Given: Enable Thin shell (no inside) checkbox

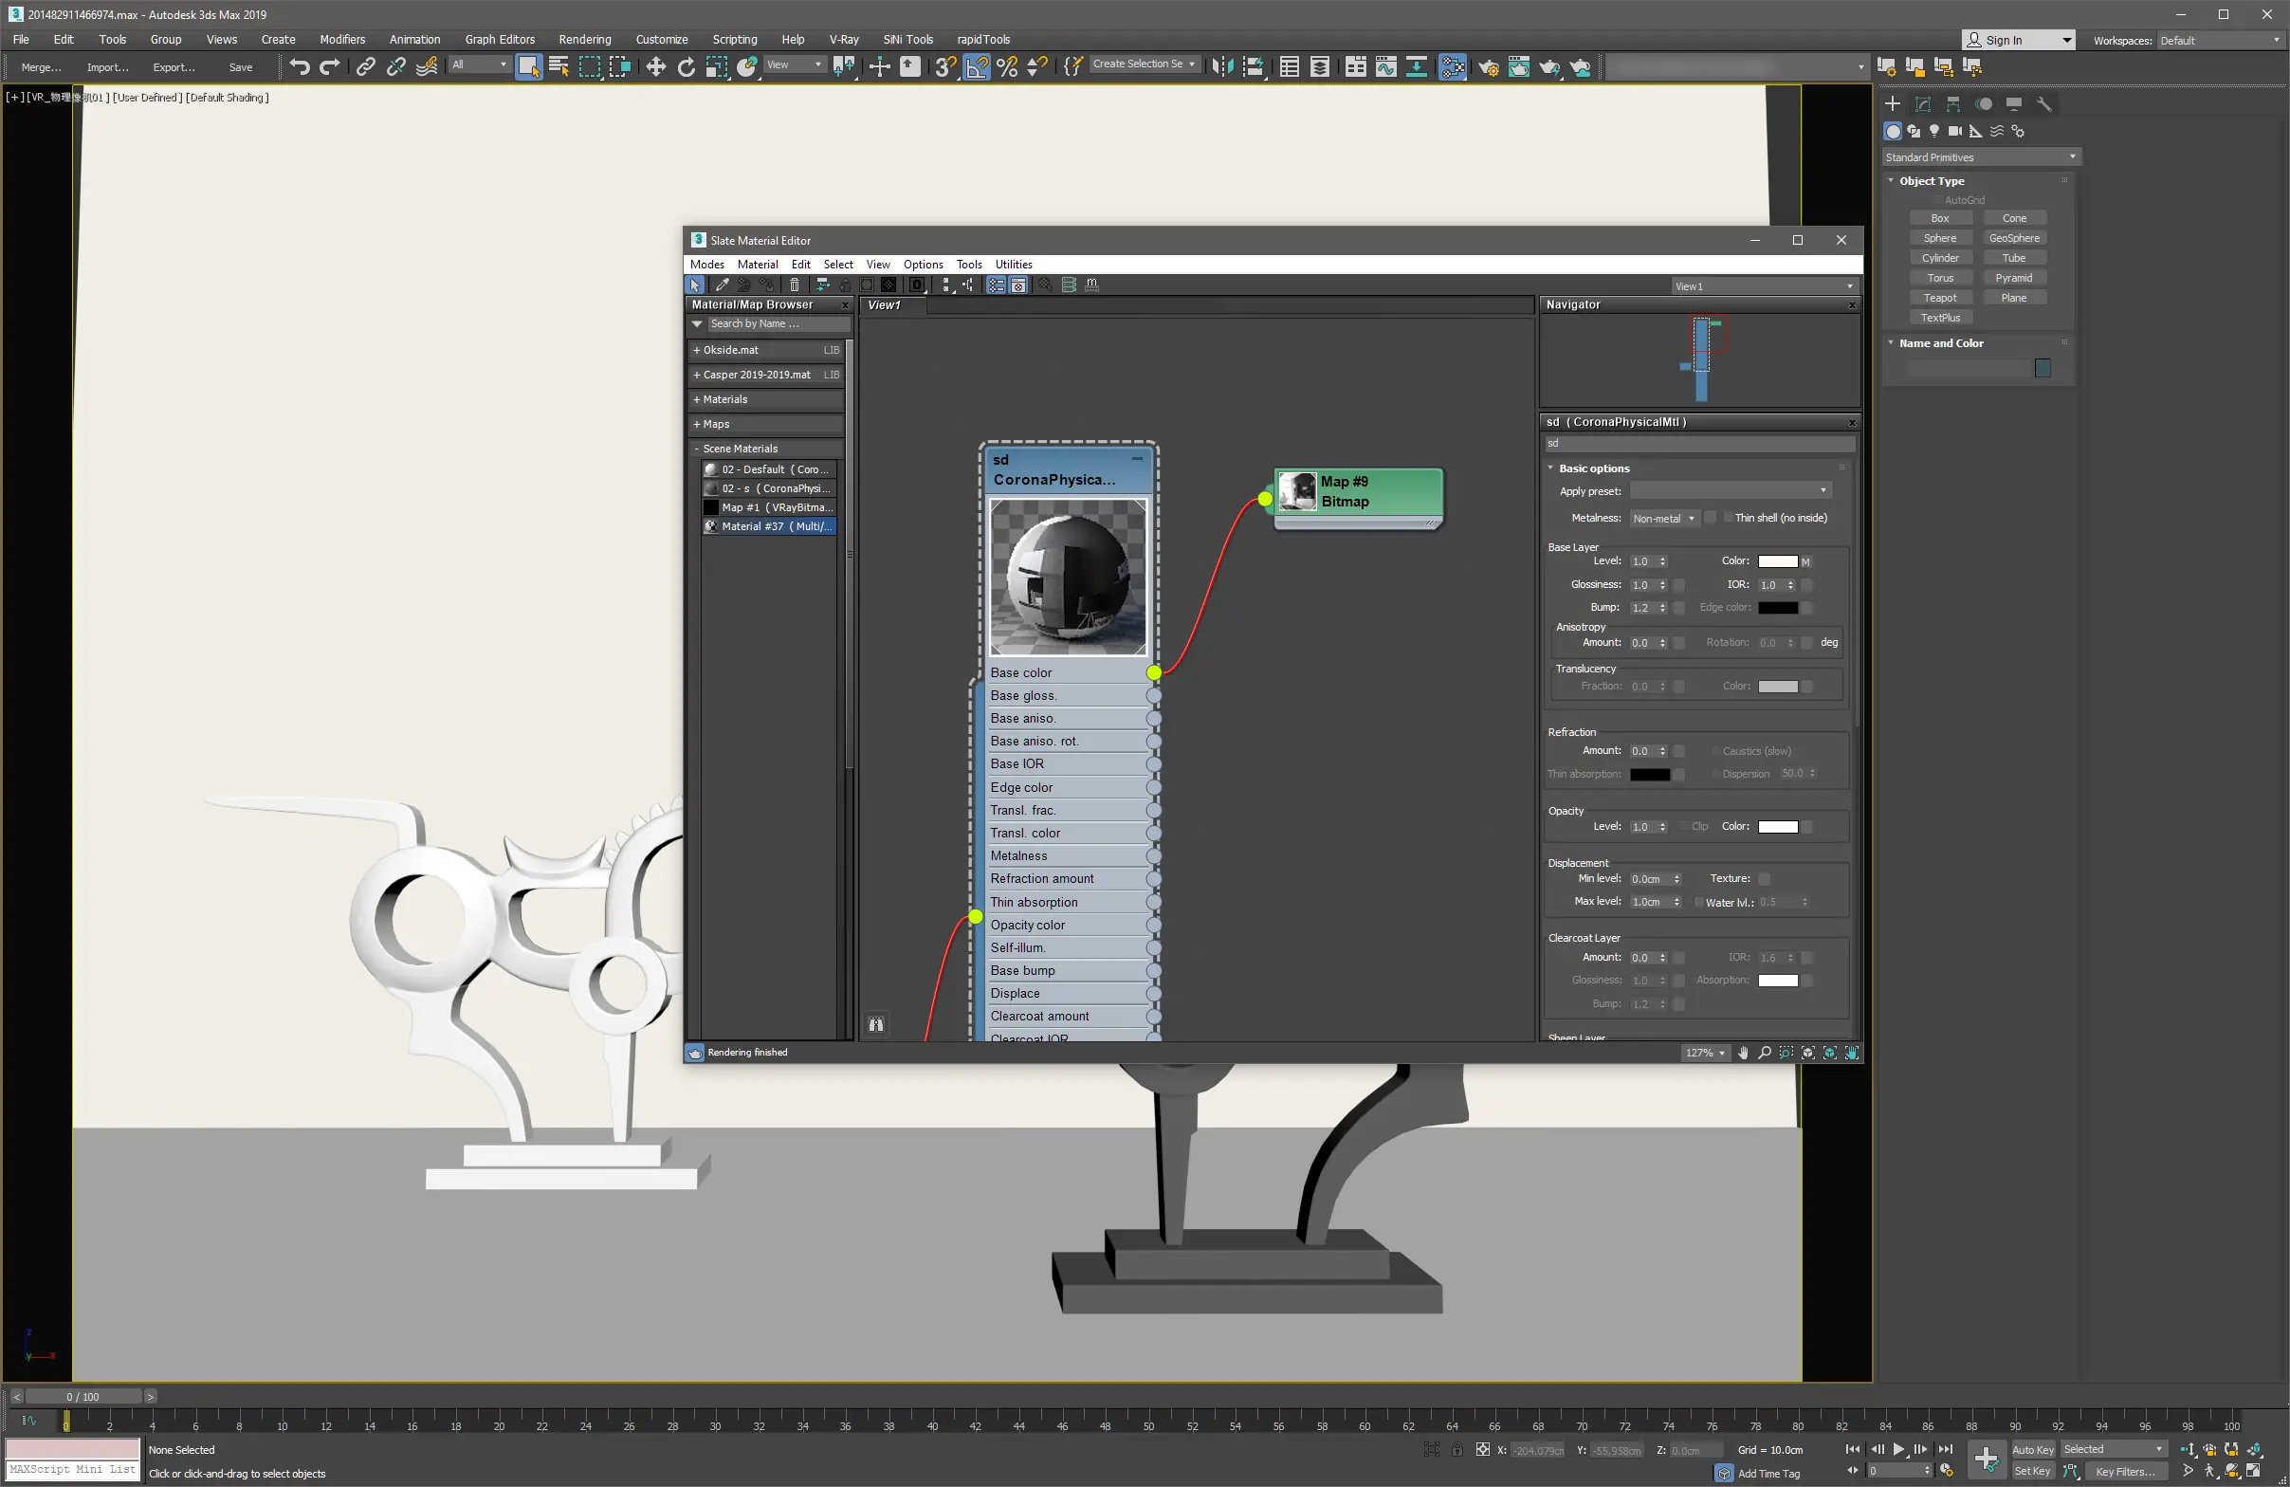Looking at the screenshot, I should pos(1728,518).
